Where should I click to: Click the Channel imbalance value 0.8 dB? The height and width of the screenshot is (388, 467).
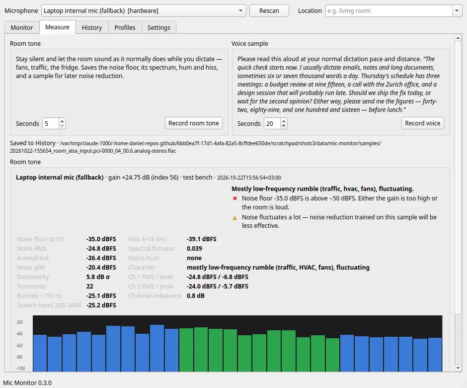coord(196,296)
